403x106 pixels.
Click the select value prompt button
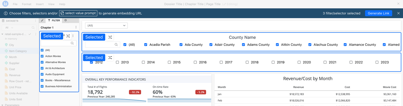pyautogui.click(x=78, y=13)
